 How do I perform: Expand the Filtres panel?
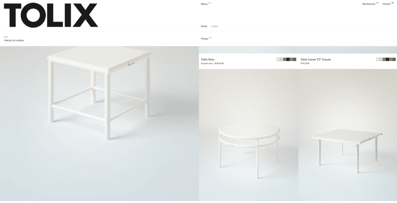pos(206,39)
